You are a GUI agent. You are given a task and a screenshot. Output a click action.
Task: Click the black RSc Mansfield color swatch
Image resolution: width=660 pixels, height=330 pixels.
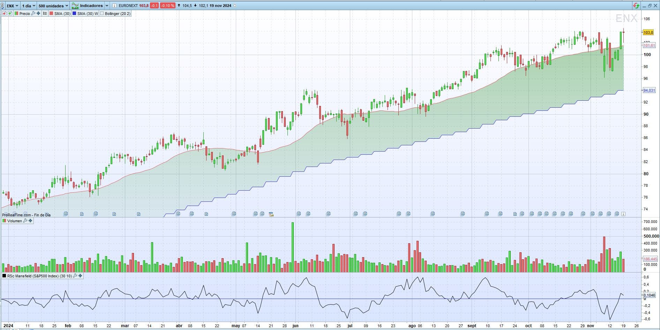click(4, 276)
